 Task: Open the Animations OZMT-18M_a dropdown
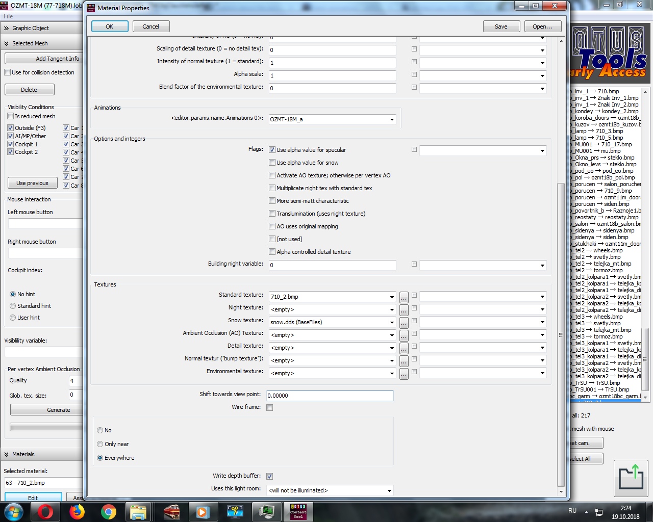point(392,120)
